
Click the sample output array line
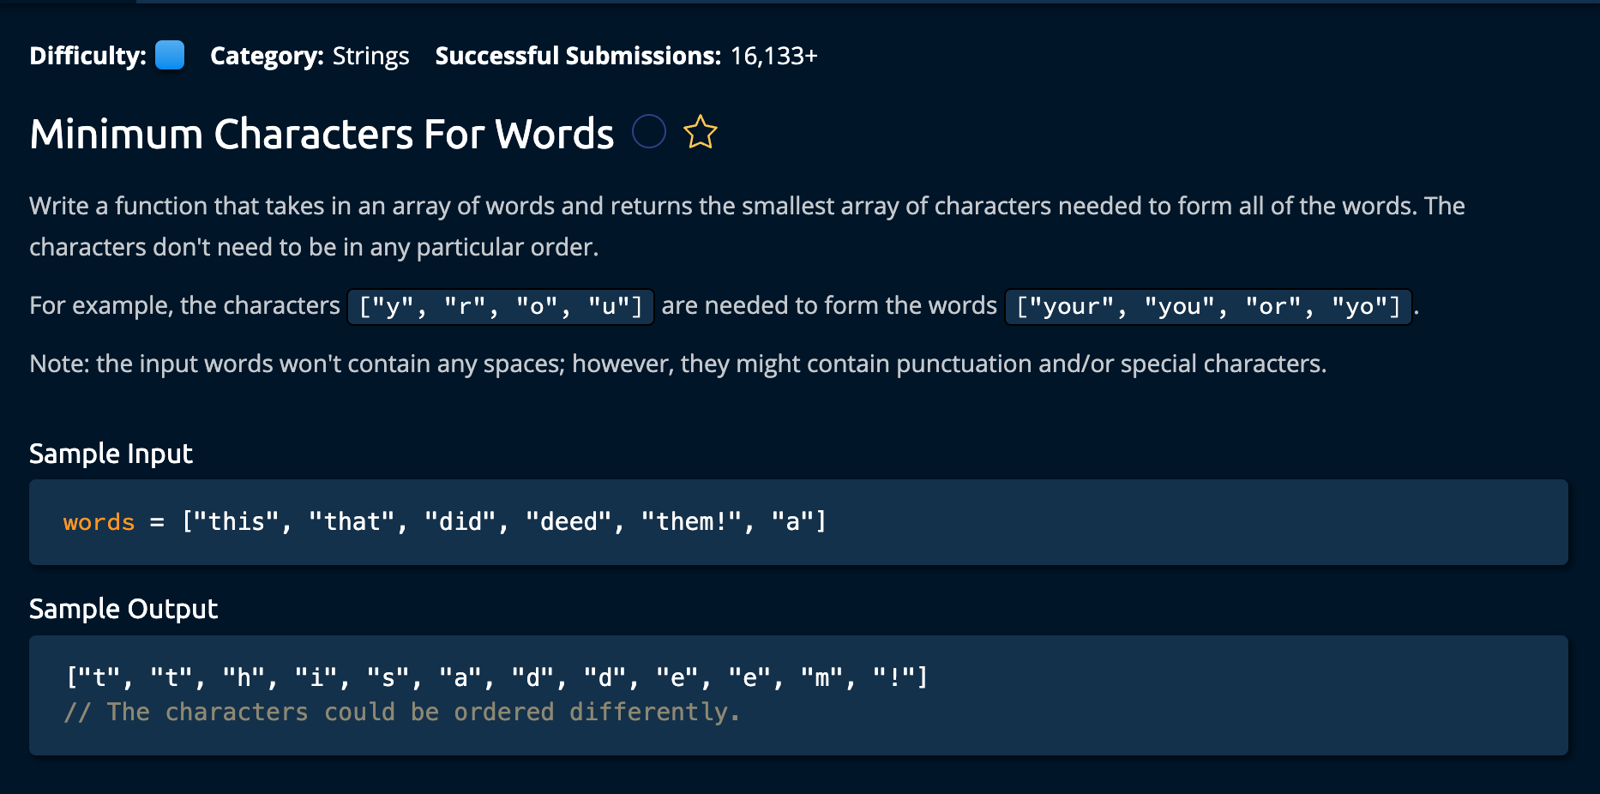tap(496, 677)
